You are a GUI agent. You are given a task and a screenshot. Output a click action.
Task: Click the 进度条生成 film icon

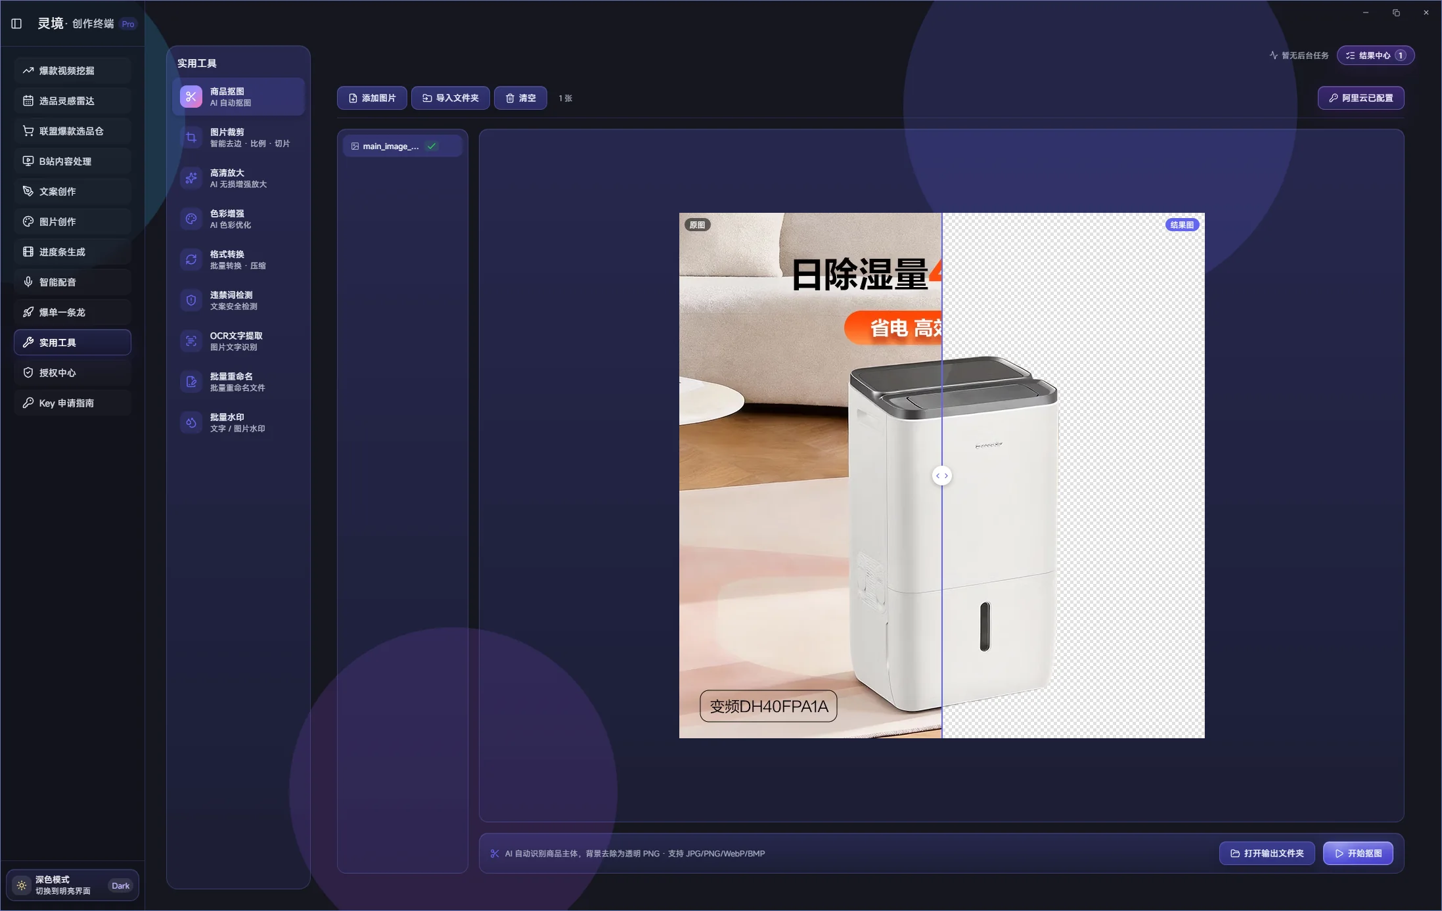click(x=28, y=252)
